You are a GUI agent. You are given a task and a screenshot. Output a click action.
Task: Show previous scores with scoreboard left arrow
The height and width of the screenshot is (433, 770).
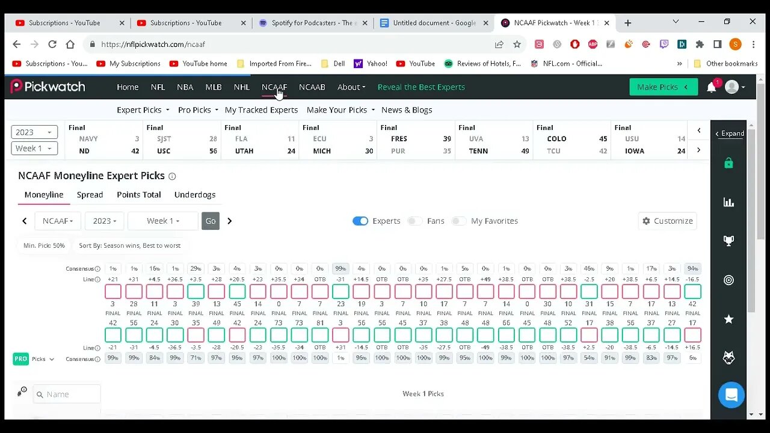coord(698,131)
